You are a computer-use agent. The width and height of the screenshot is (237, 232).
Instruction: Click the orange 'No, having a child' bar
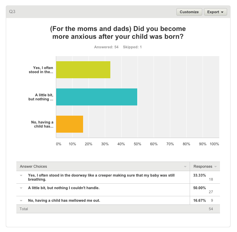point(69,124)
